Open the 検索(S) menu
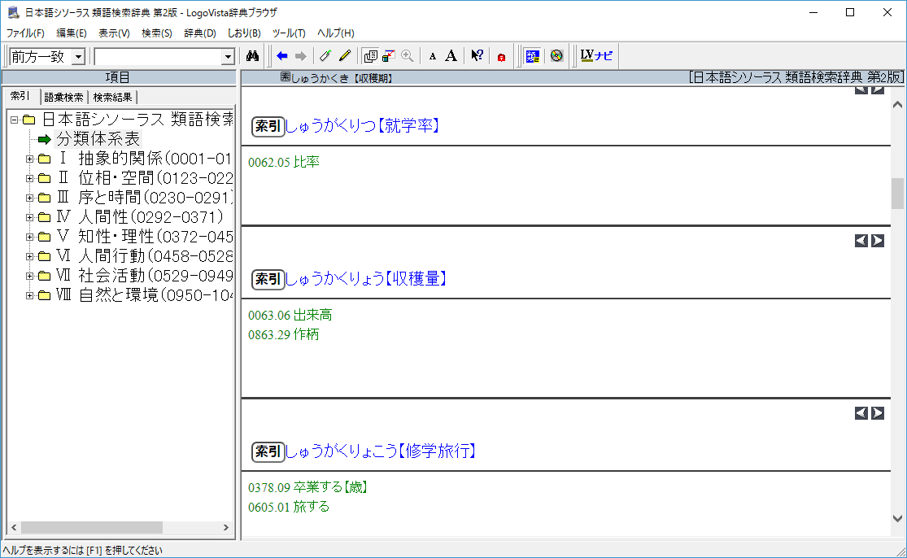Screen dimensions: 907x558 [157, 33]
